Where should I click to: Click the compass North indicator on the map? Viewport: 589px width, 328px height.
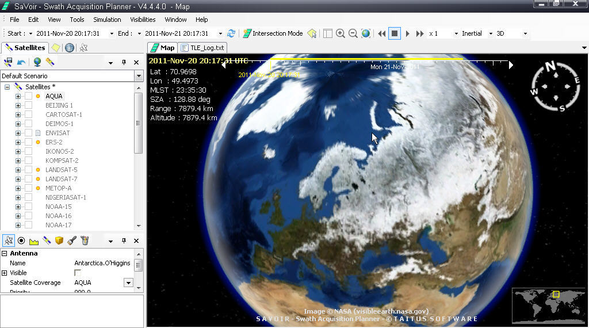(550, 67)
